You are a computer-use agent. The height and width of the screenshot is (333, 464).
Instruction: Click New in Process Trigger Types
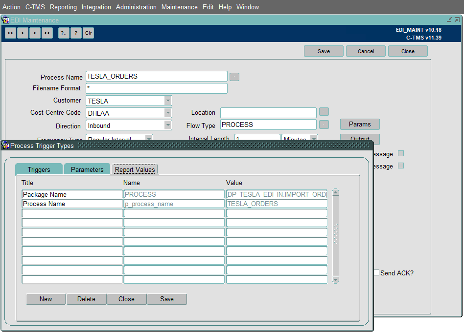click(46, 299)
